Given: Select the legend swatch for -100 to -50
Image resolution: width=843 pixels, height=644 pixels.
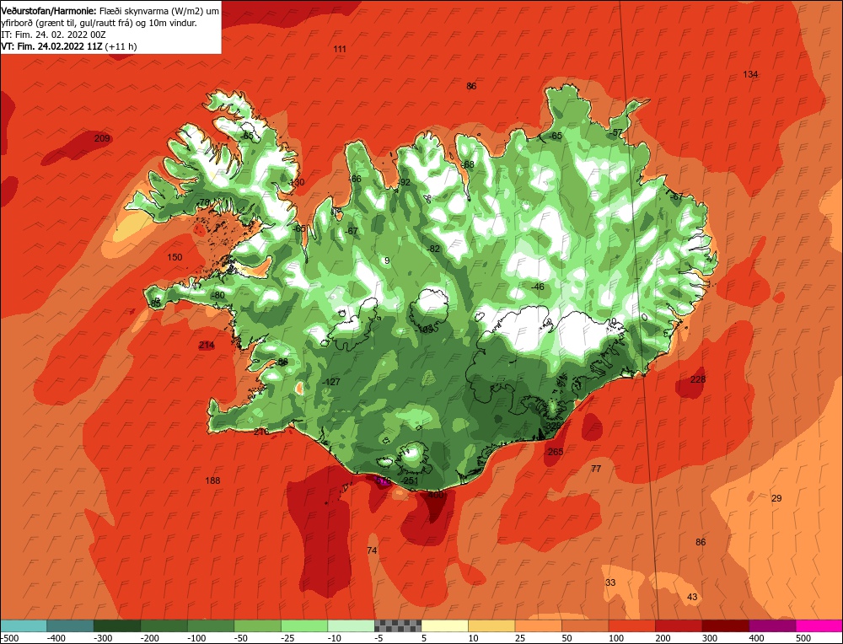Looking at the screenshot, I should [x=210, y=625].
